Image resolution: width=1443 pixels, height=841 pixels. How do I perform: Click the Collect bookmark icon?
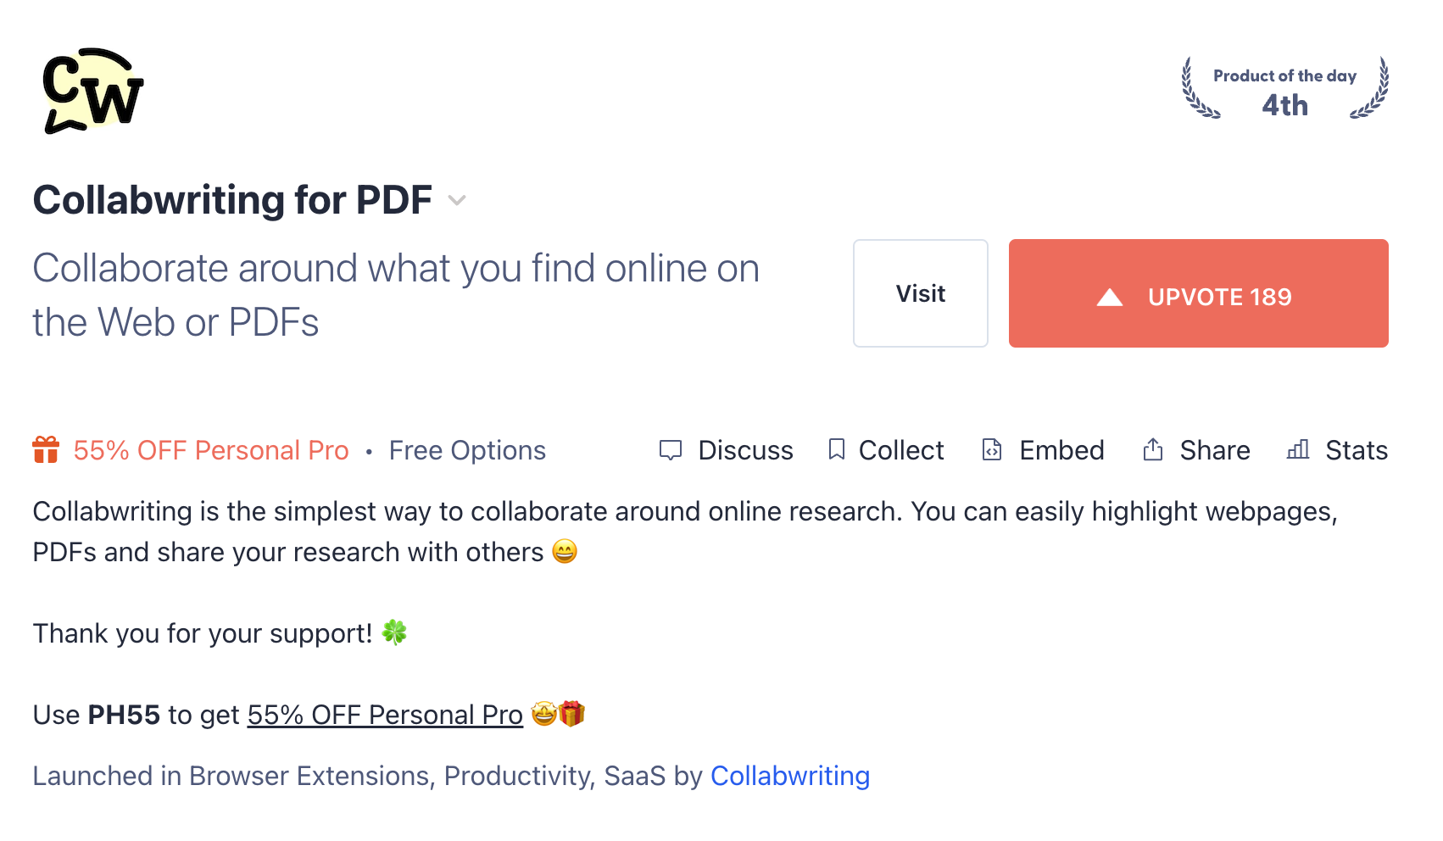click(836, 449)
